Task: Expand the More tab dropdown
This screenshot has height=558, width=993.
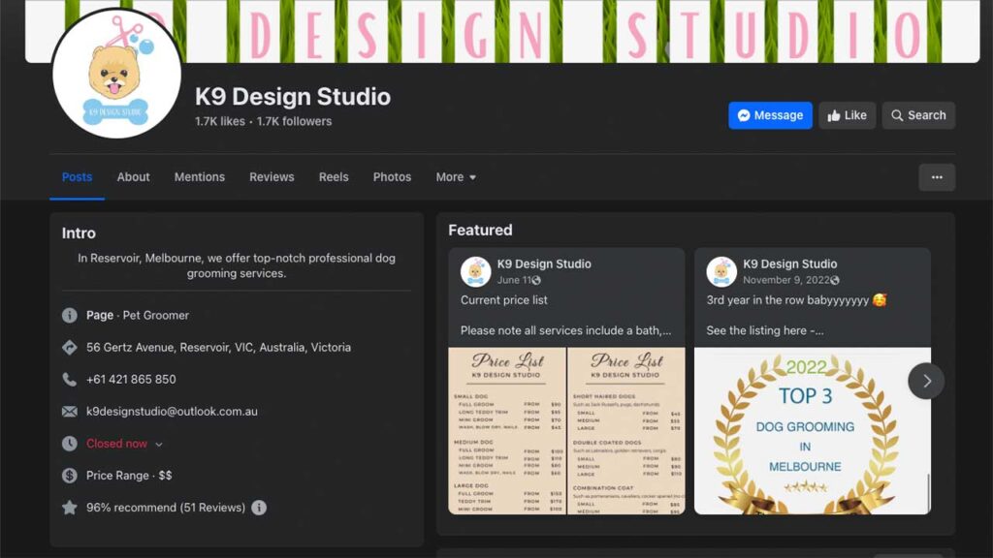Action: [456, 177]
